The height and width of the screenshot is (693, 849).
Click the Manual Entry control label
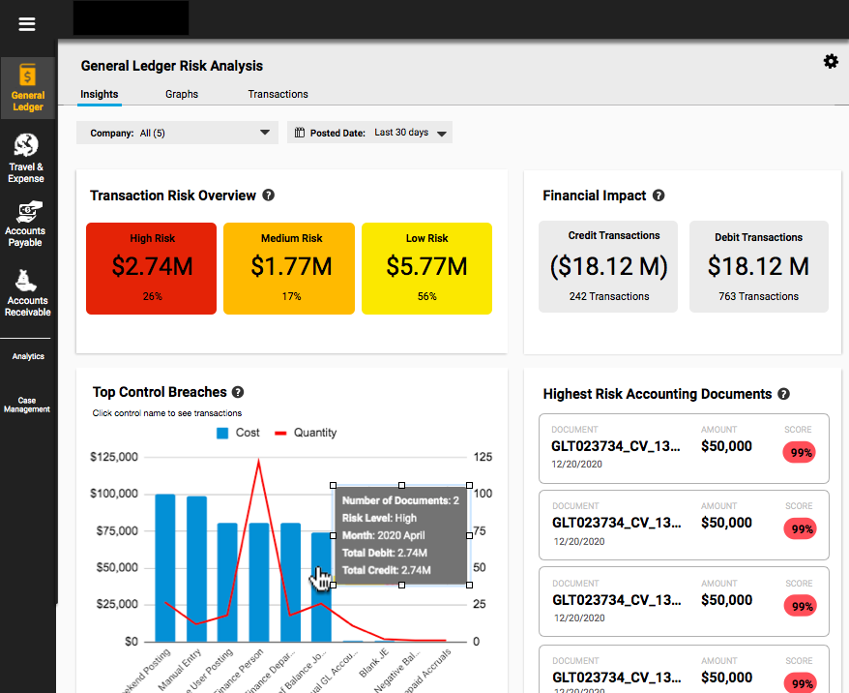coord(180,670)
